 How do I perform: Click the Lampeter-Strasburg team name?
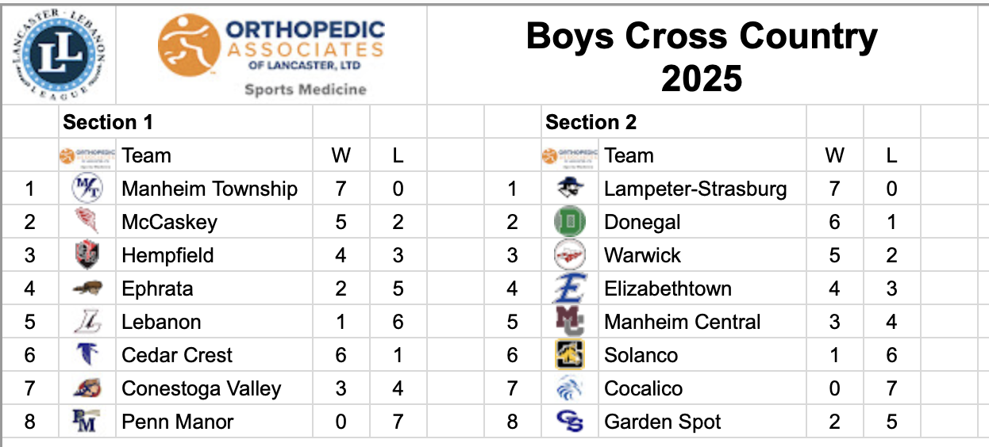pos(695,189)
